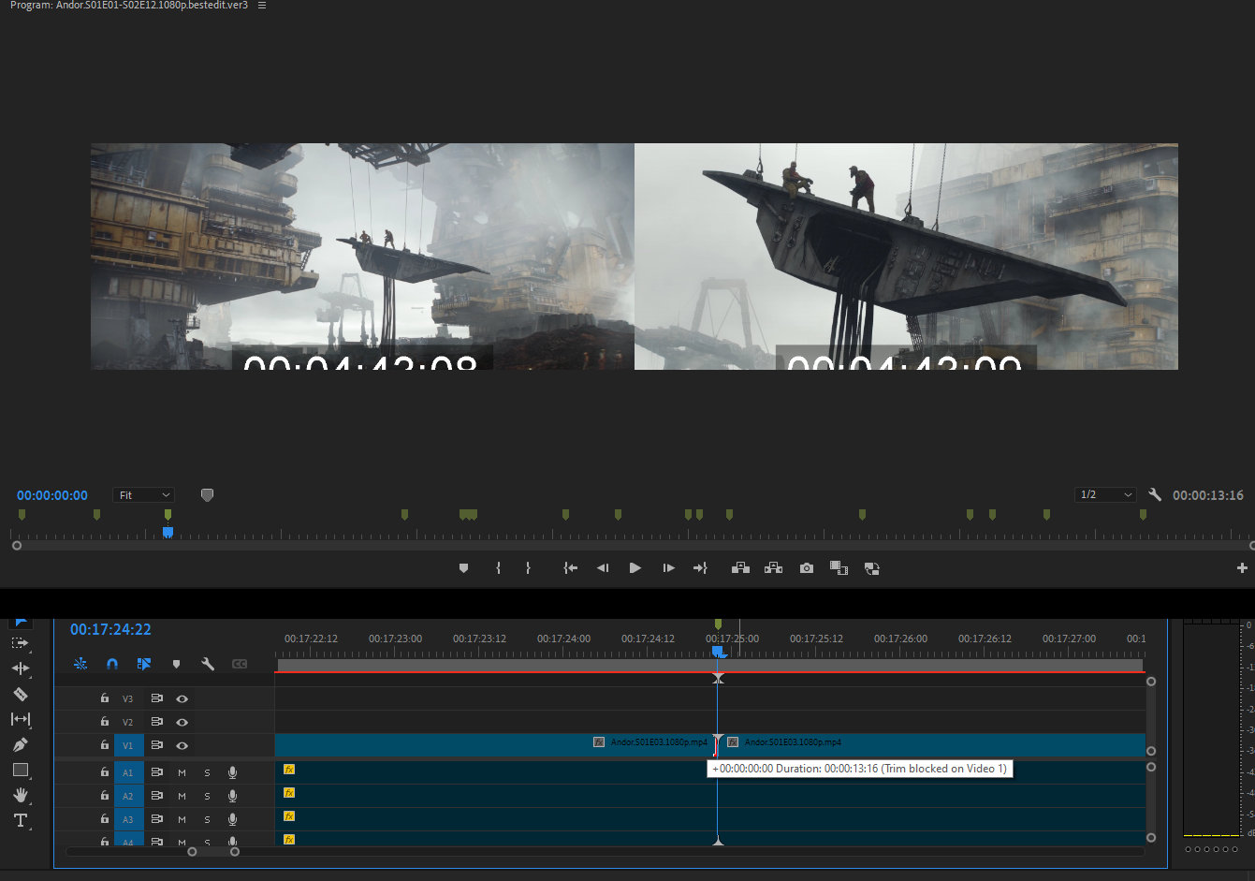This screenshot has width=1255, height=881.
Task: Target track A3 label
Action: click(128, 819)
